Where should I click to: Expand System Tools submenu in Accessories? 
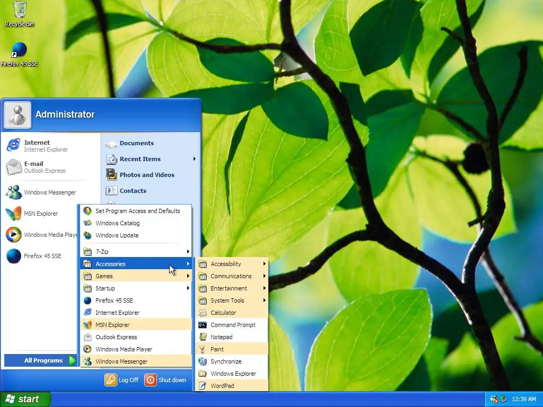(x=232, y=300)
